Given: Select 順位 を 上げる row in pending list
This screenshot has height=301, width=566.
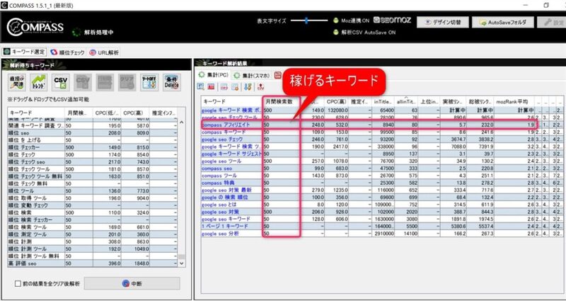Looking at the screenshot, I should [x=93, y=140].
